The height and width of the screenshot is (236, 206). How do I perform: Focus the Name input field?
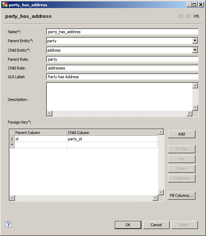(x=122, y=32)
